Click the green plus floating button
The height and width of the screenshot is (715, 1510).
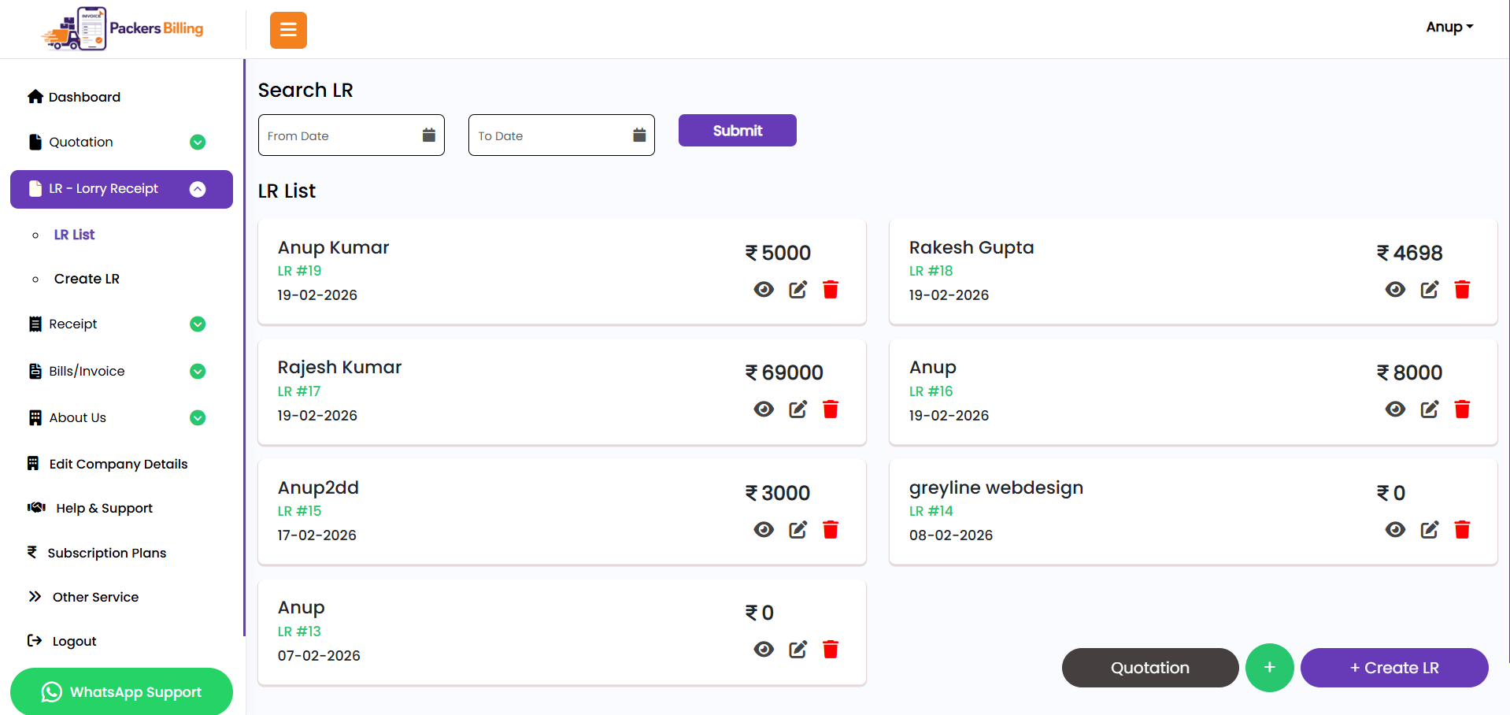1269,668
